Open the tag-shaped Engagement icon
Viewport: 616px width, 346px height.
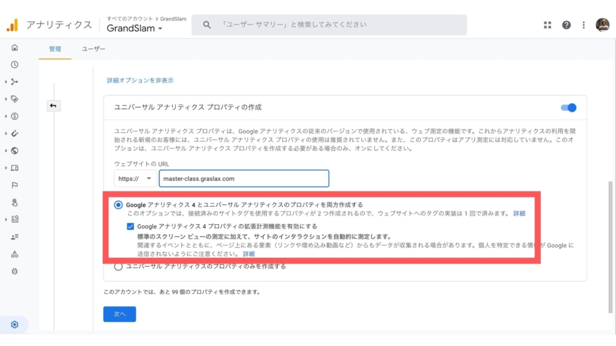pos(14,99)
